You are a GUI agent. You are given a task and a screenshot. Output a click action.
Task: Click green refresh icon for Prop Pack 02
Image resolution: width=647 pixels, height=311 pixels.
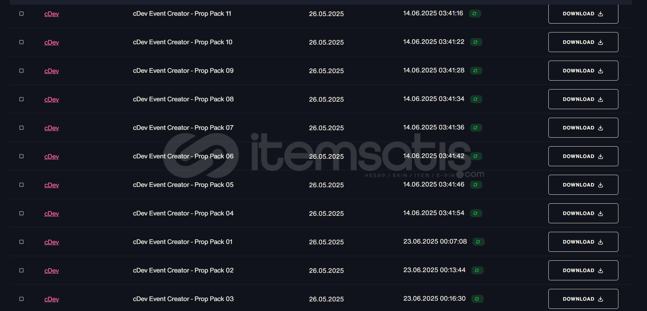click(x=477, y=270)
